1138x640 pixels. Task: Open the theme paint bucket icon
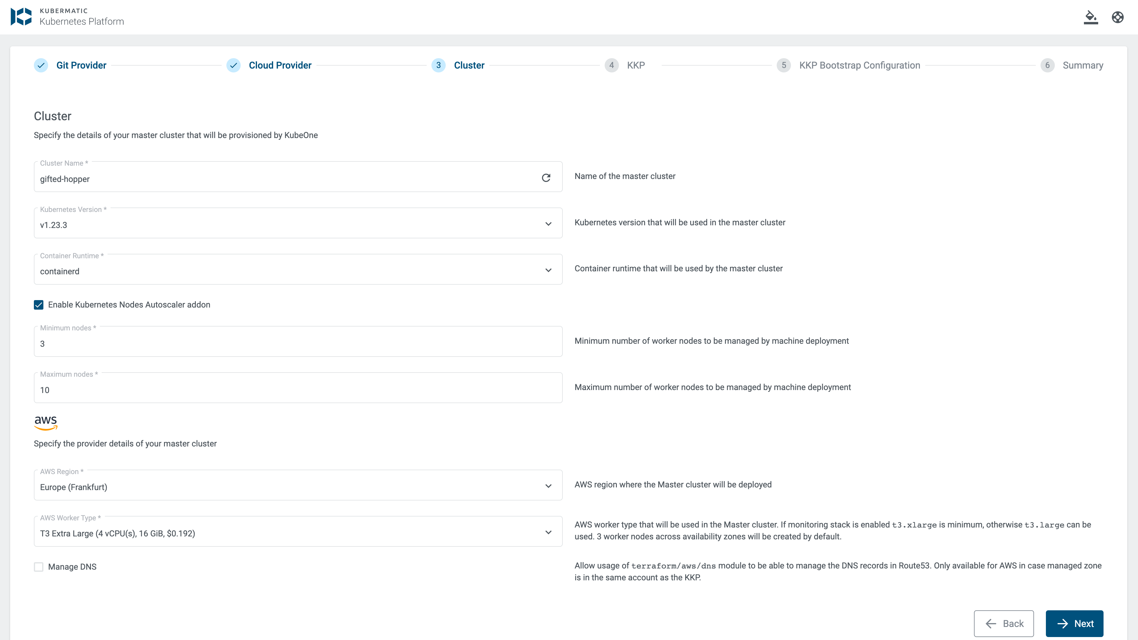click(1091, 17)
